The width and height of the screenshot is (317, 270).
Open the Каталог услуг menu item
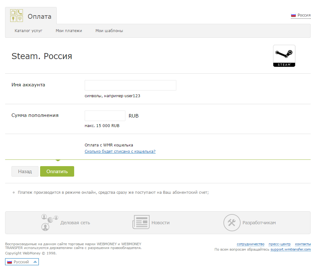[x=29, y=31]
